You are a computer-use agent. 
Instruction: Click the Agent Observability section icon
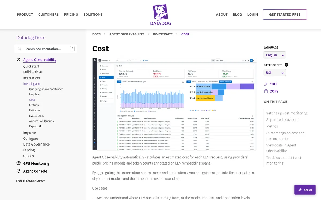[x=18, y=59]
